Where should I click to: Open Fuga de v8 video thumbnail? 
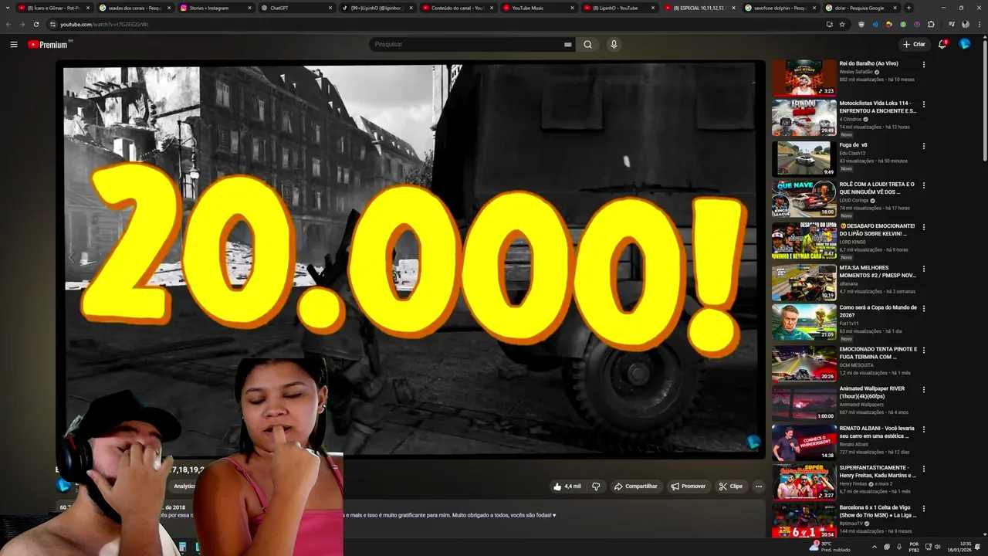(804, 159)
